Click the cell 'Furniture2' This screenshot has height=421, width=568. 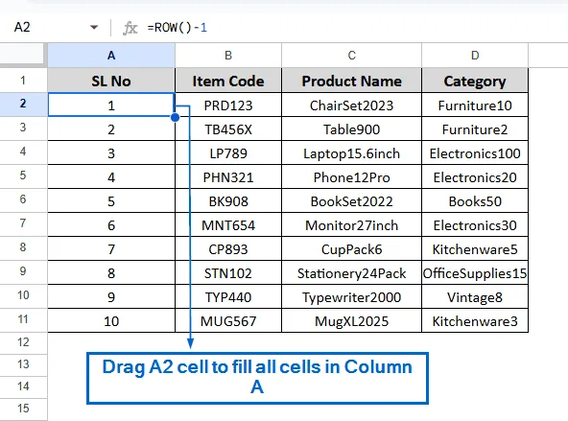pyautogui.click(x=475, y=129)
